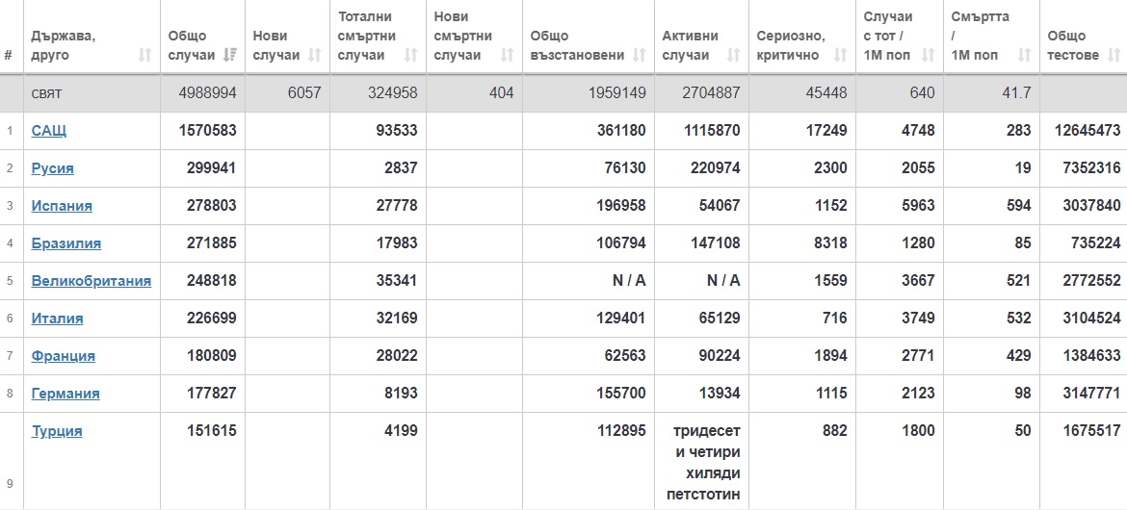1127x510 pixels.
Task: Sort by Общо възстановени arrows
Action: tap(639, 55)
